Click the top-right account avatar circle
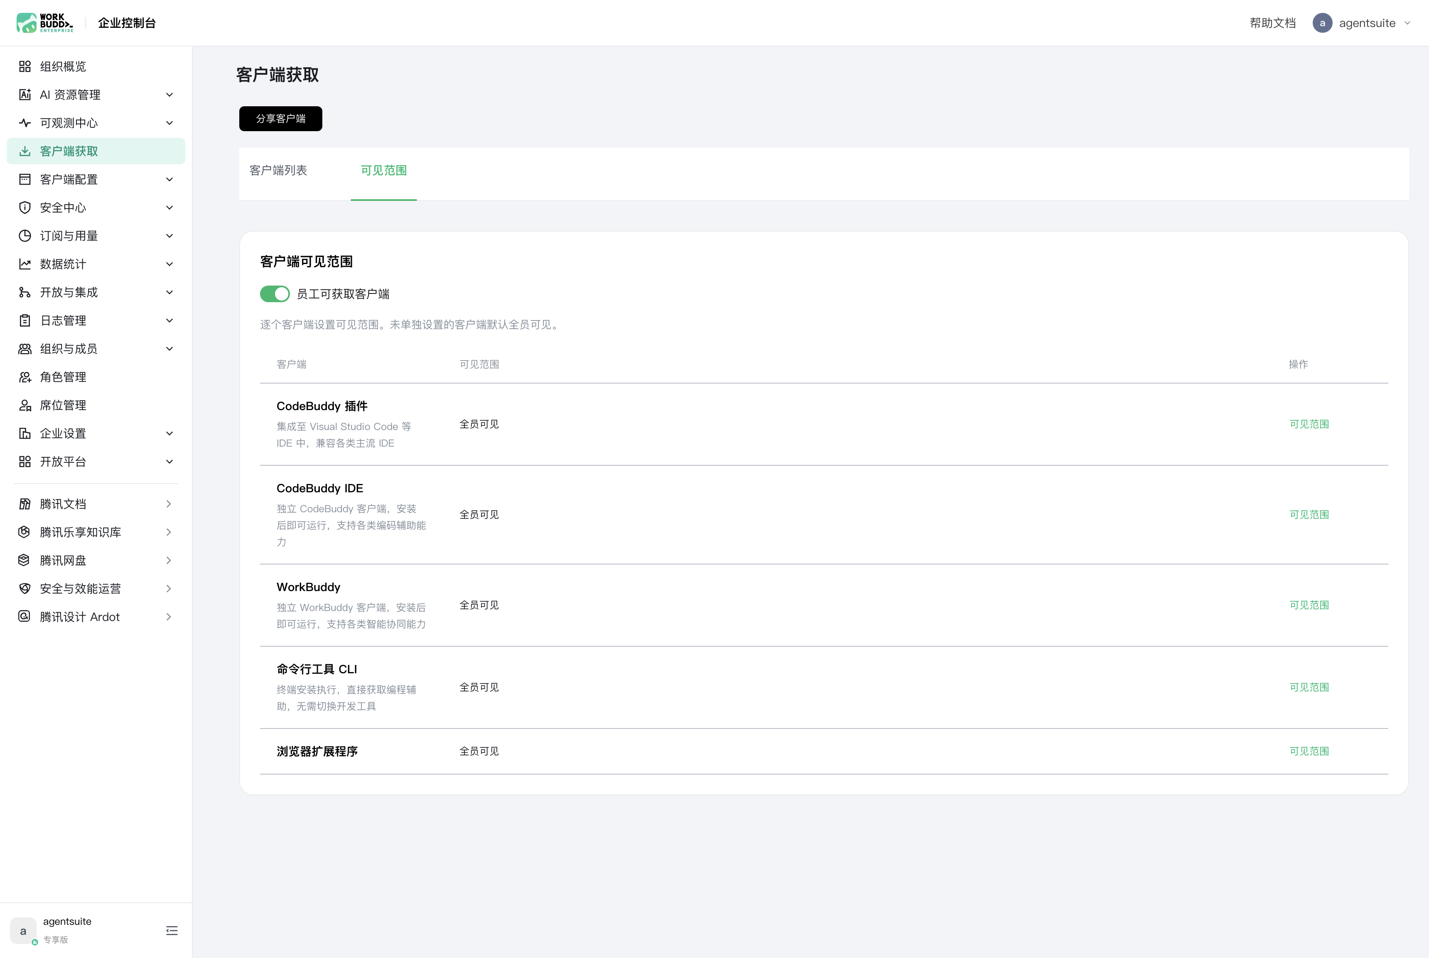Viewport: 1429px width, 958px height. 1322,23
